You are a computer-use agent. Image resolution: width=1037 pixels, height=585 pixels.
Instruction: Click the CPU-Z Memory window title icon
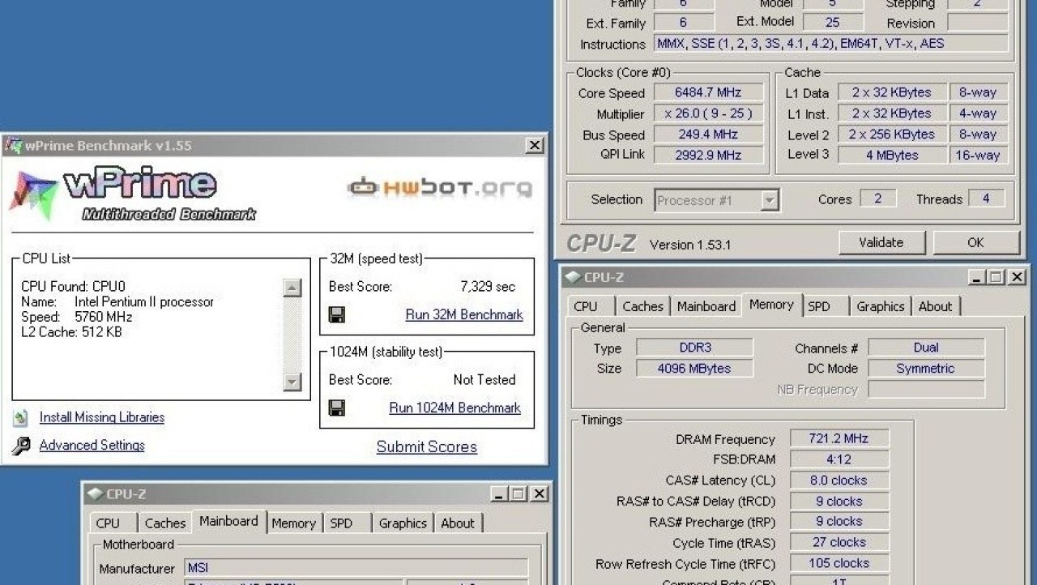(573, 277)
